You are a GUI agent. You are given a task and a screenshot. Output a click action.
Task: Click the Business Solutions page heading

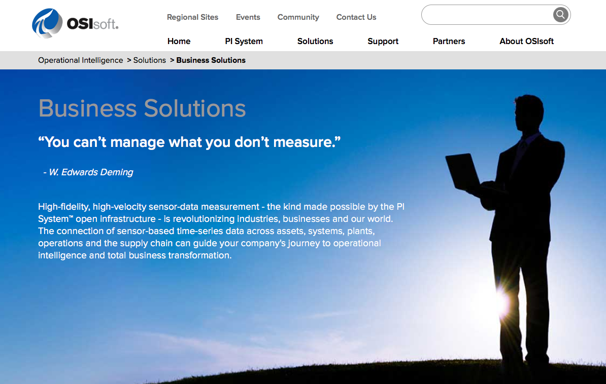142,108
